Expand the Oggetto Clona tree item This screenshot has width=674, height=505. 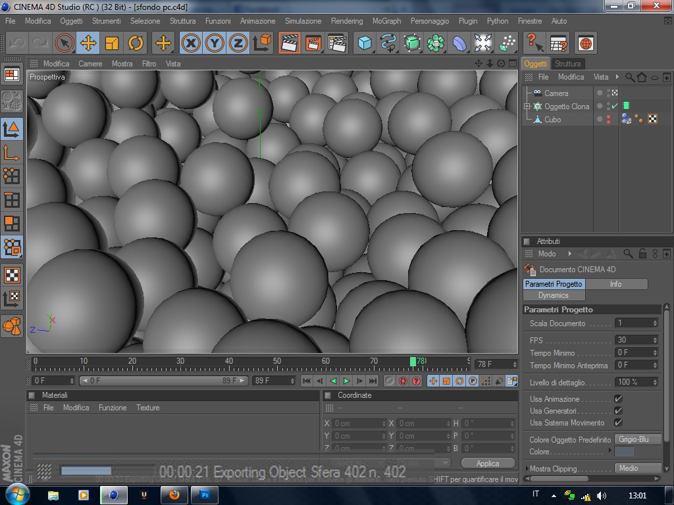point(527,107)
